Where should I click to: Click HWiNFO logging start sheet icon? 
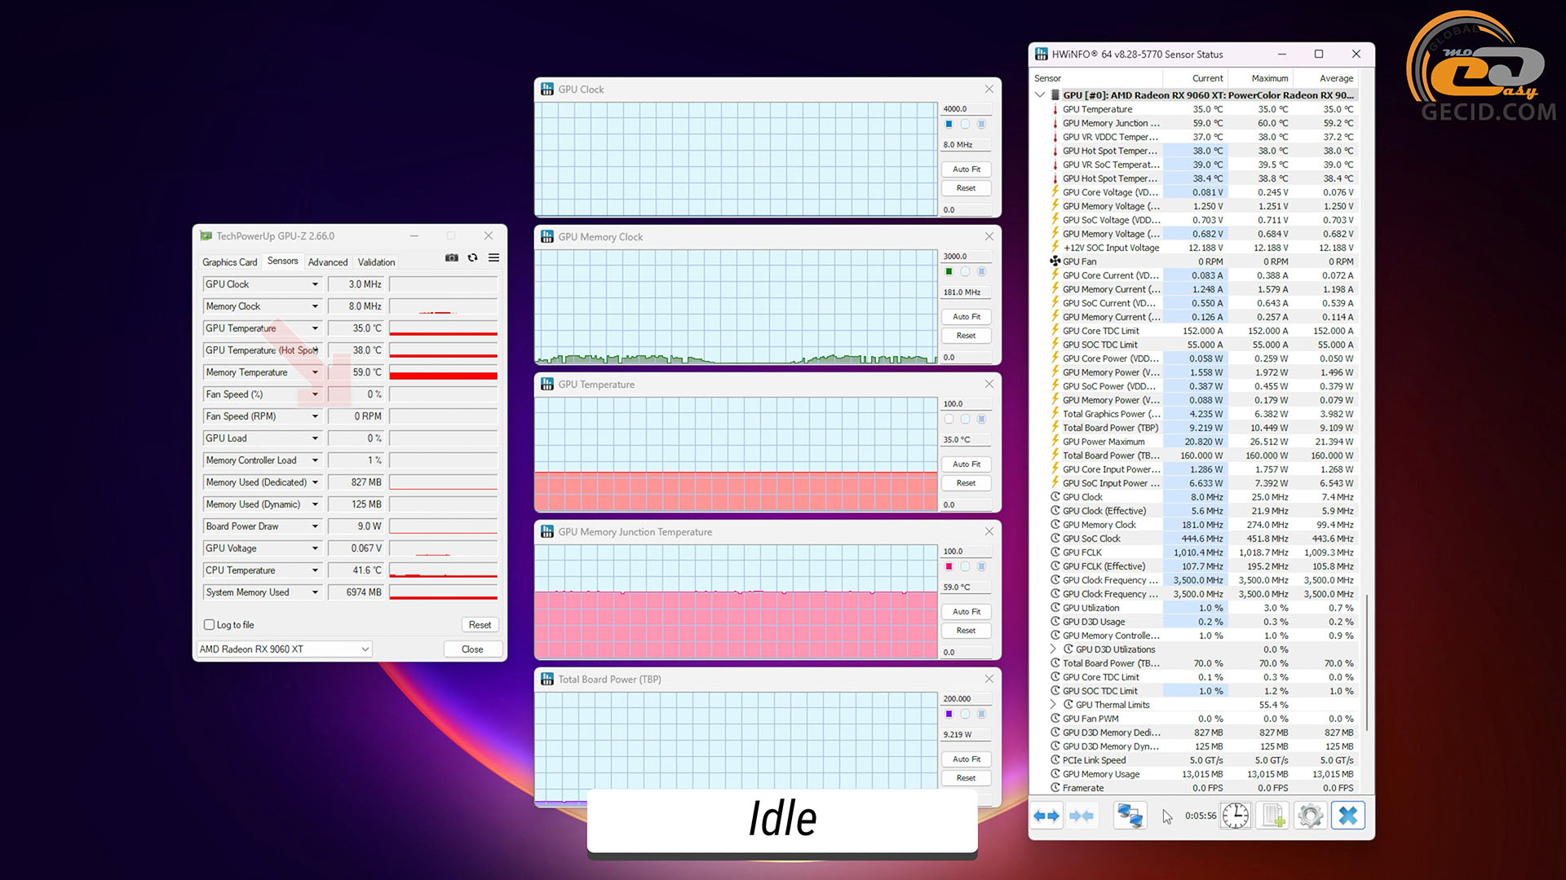pyautogui.click(x=1272, y=816)
